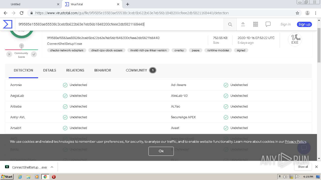Click the SecureAge APEX engine row label
321x180 pixels.
pyautogui.click(x=183, y=117)
